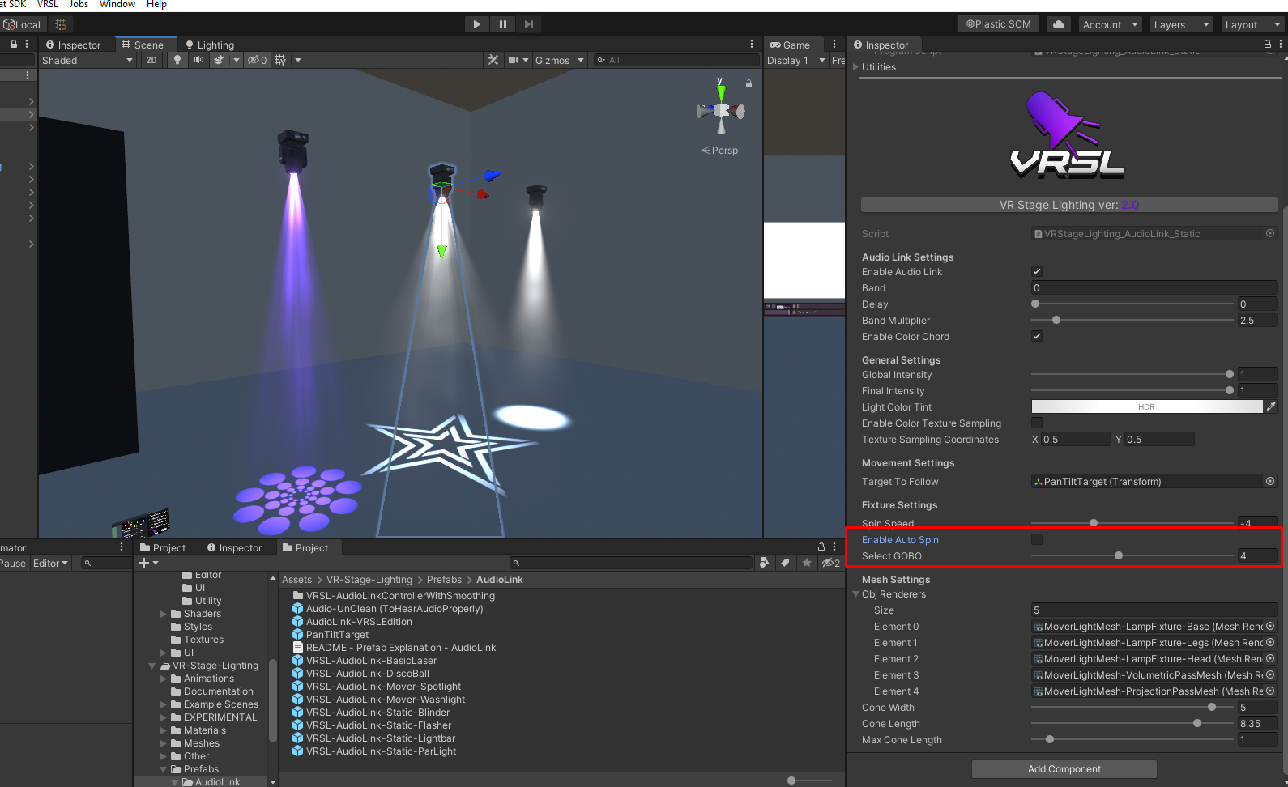Expand the Utilities foldout
The width and height of the screenshot is (1288, 787).
[856, 67]
